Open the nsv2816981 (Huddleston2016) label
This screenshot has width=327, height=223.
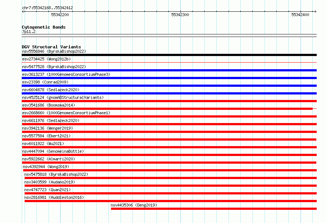(x=54, y=197)
